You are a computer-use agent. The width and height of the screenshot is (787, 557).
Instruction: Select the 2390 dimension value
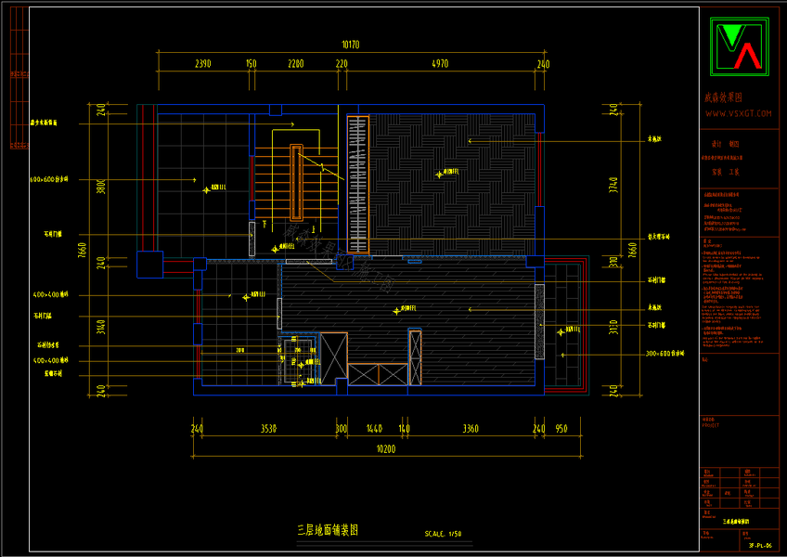coord(202,64)
